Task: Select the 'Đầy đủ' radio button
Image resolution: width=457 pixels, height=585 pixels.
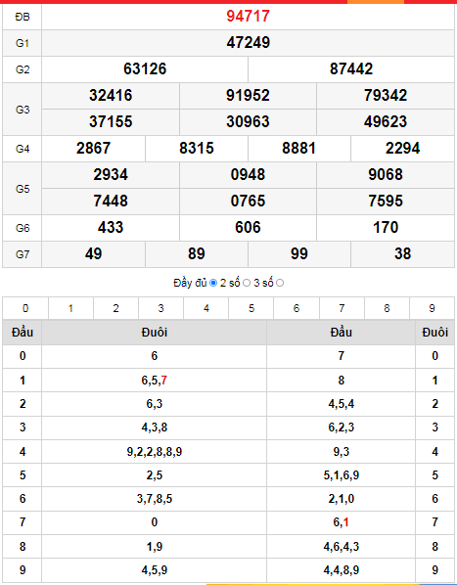Action: coord(213,283)
